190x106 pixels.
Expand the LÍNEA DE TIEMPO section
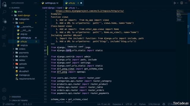click(20, 100)
